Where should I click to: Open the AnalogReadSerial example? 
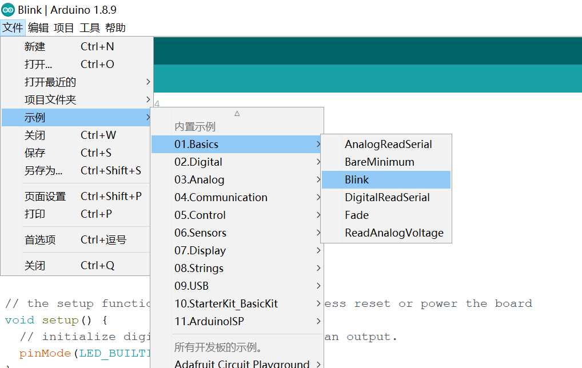point(386,144)
